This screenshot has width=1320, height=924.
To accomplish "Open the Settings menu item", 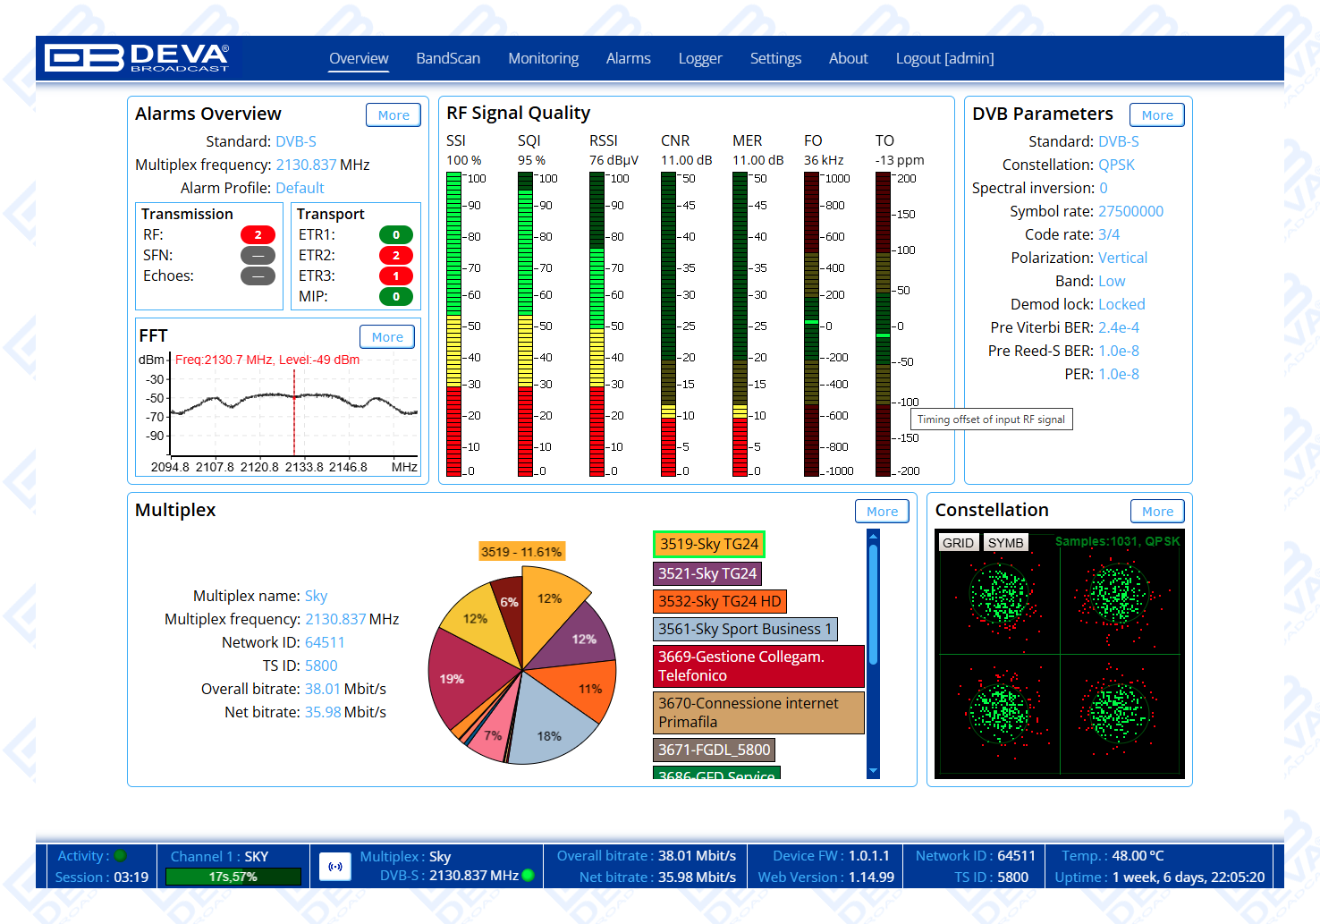I will coord(775,58).
